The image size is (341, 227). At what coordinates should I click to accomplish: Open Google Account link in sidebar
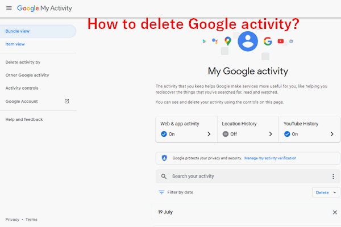pos(22,101)
